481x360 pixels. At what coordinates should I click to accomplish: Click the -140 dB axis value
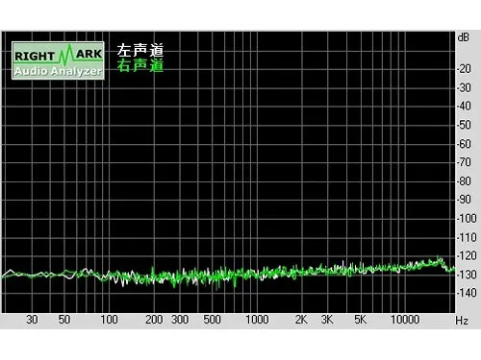(467, 293)
